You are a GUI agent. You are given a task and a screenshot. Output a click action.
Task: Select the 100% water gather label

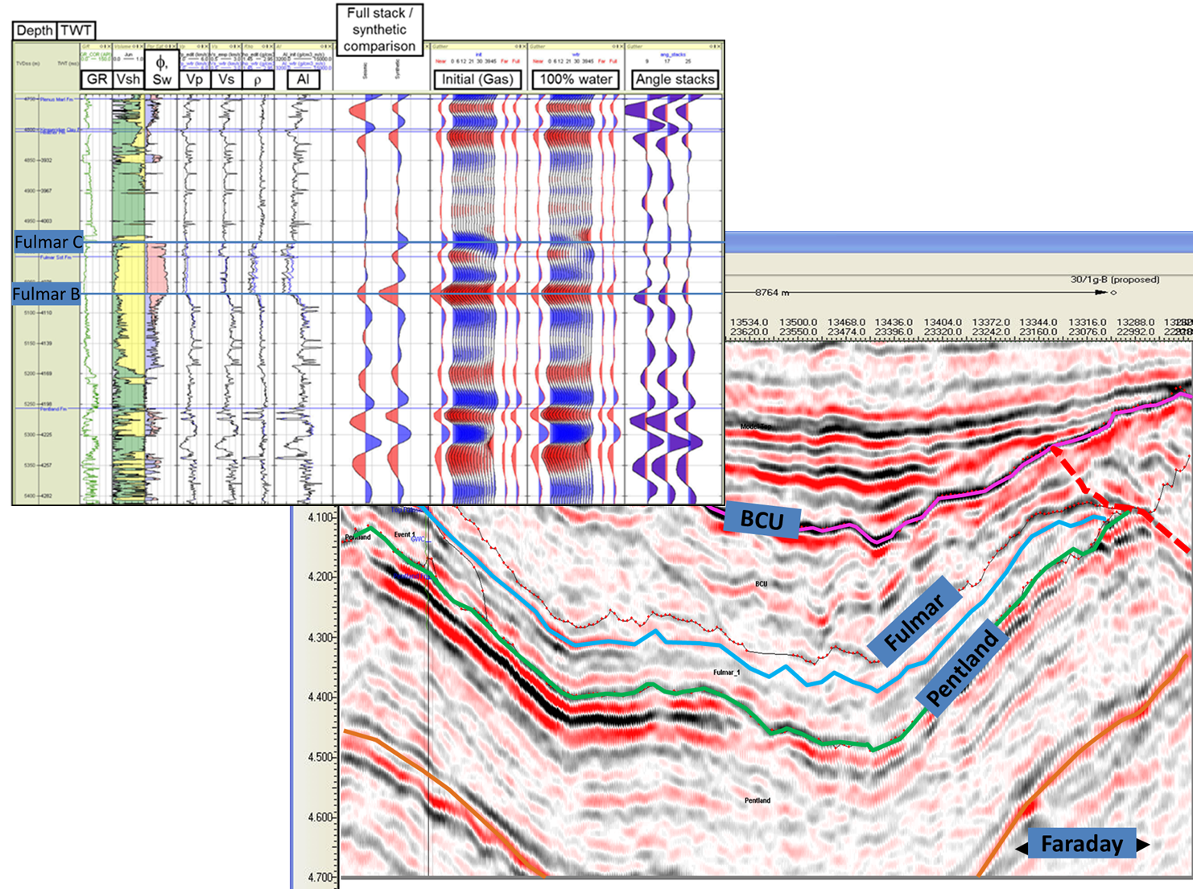coord(576,79)
